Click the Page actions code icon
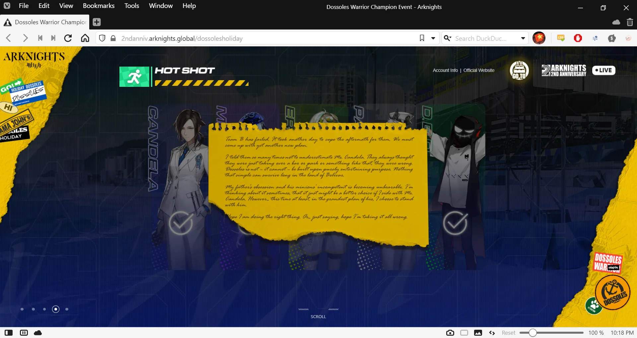Viewport: 637px width, 338px height. (492, 333)
